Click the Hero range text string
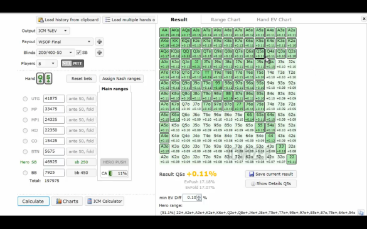Screen dimensions: 367x229 258,213
